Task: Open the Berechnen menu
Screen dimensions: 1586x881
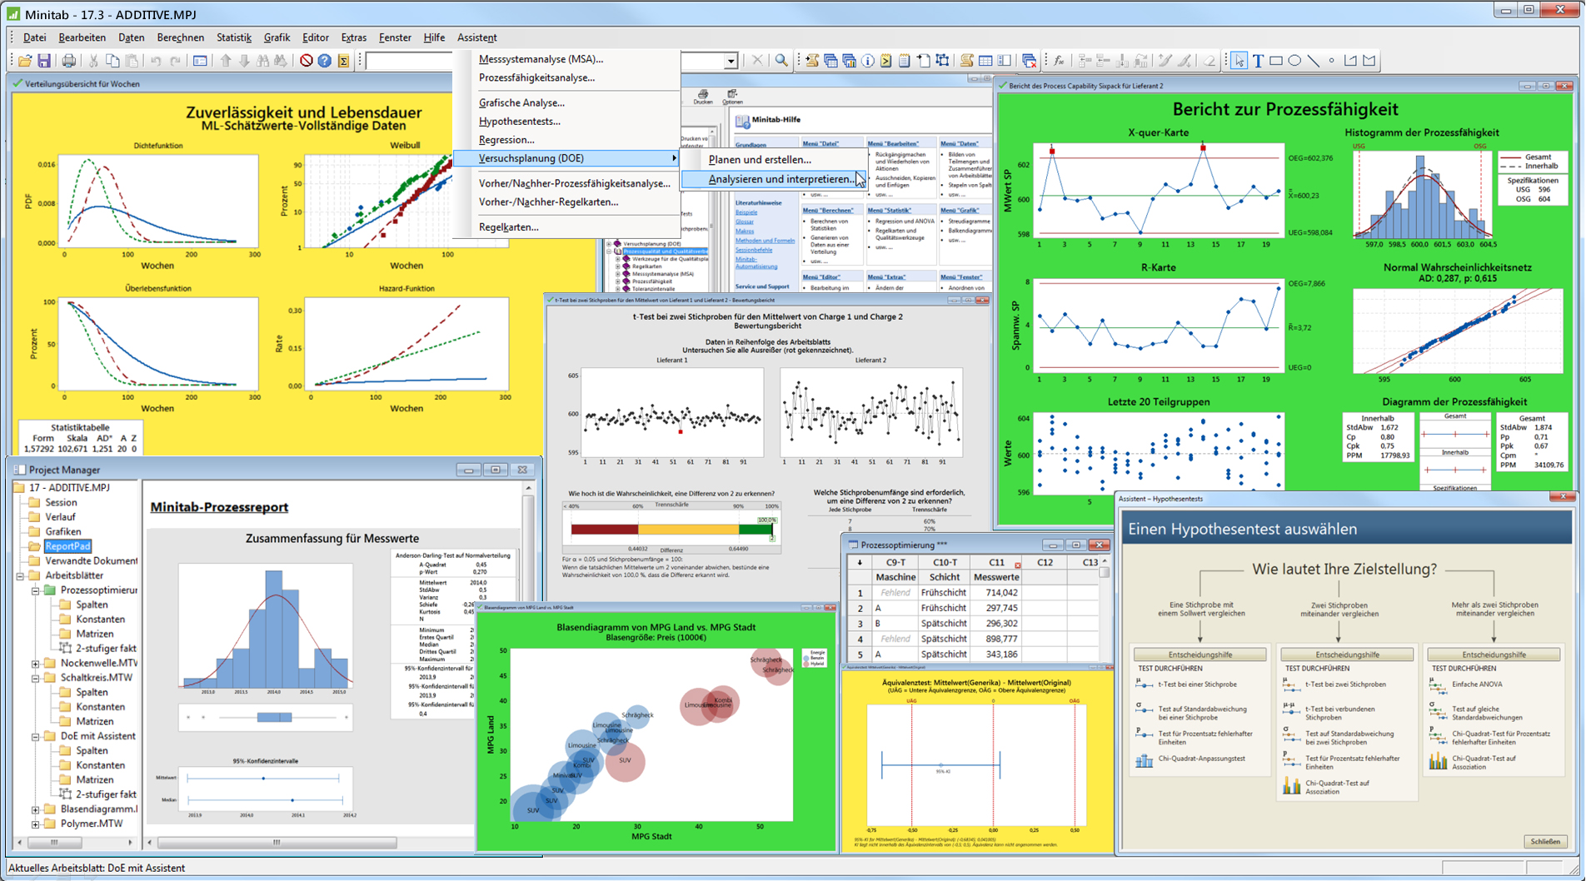Action: pyautogui.click(x=180, y=37)
